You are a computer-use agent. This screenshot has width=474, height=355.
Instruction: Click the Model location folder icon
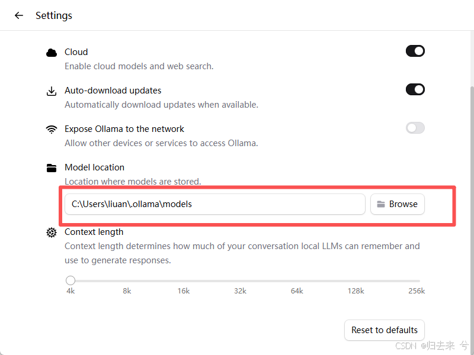click(x=52, y=168)
